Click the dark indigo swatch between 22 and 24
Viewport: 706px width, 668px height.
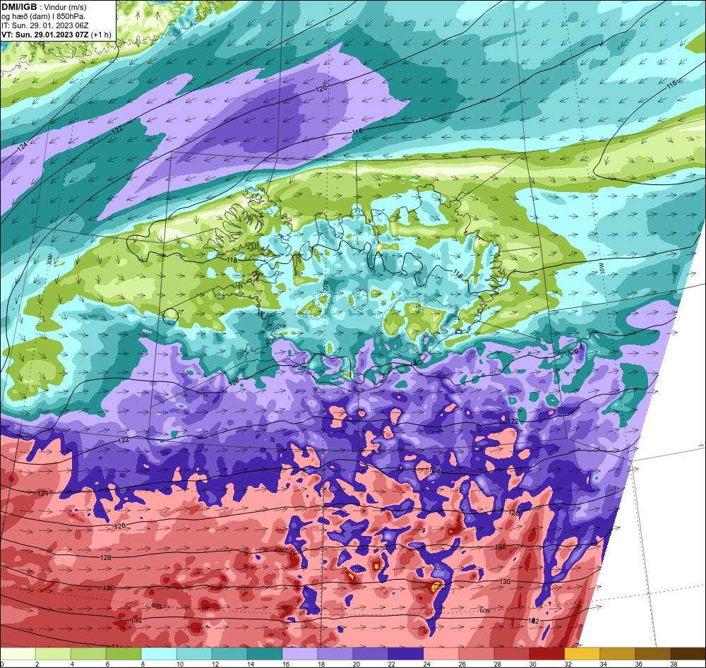[x=406, y=654]
